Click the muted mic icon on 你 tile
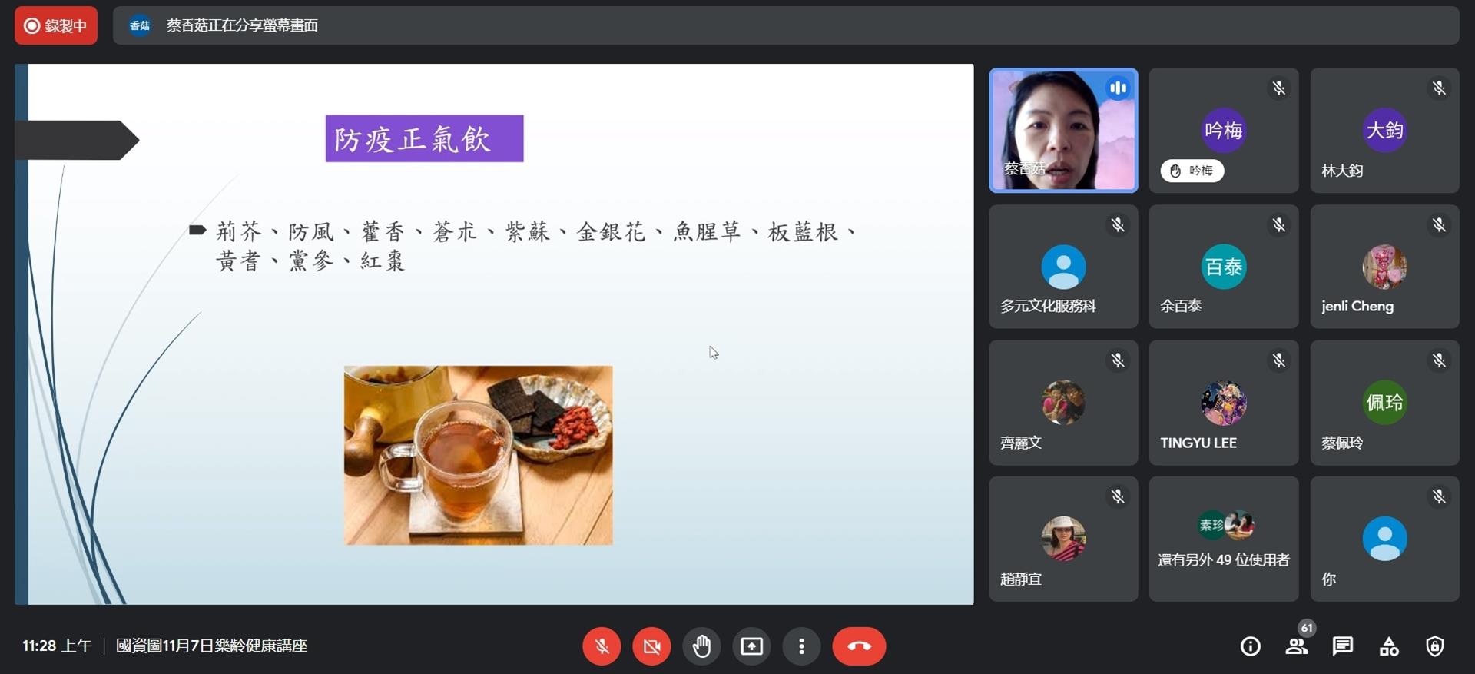The height and width of the screenshot is (674, 1475). click(1439, 497)
